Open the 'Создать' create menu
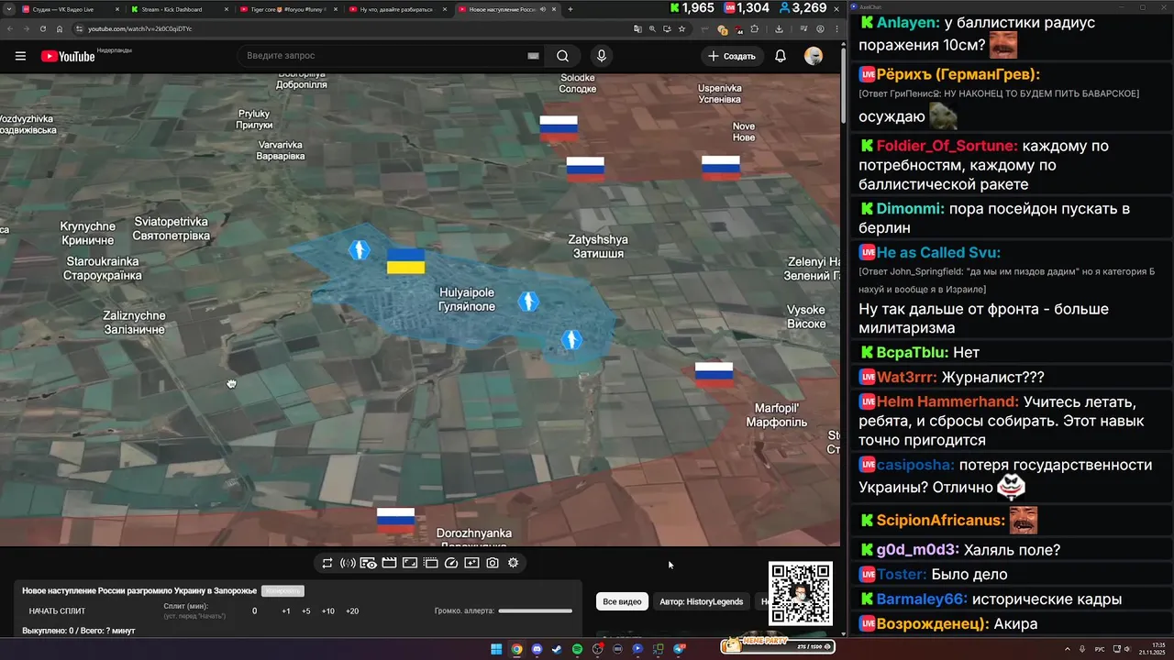Screen dimensions: 1174x660 pyautogui.click(x=732, y=56)
